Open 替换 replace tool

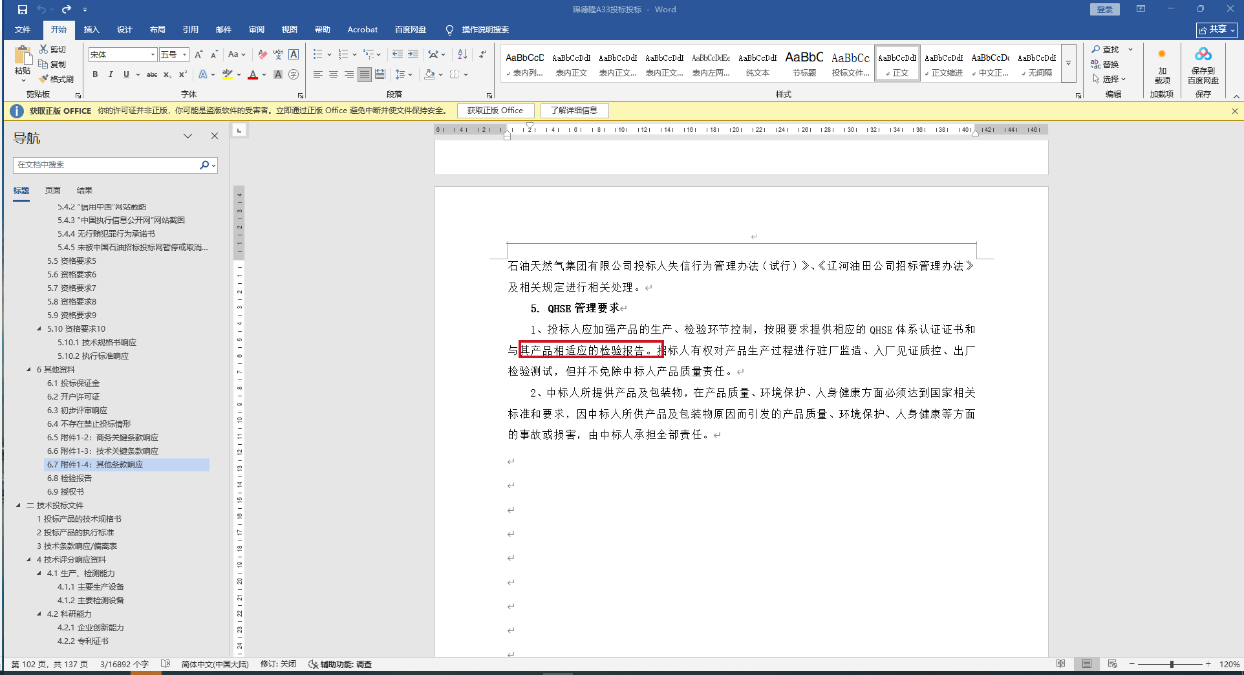(1106, 64)
